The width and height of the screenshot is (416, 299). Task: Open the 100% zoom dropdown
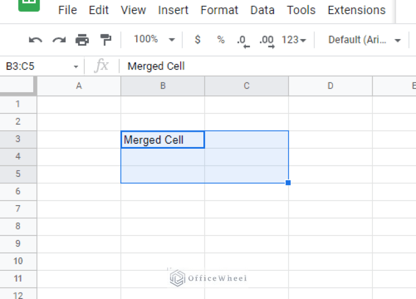pos(154,40)
